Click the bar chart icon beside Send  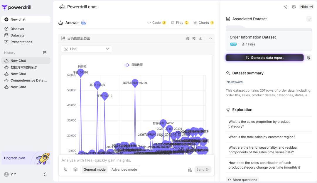tap(190, 169)
